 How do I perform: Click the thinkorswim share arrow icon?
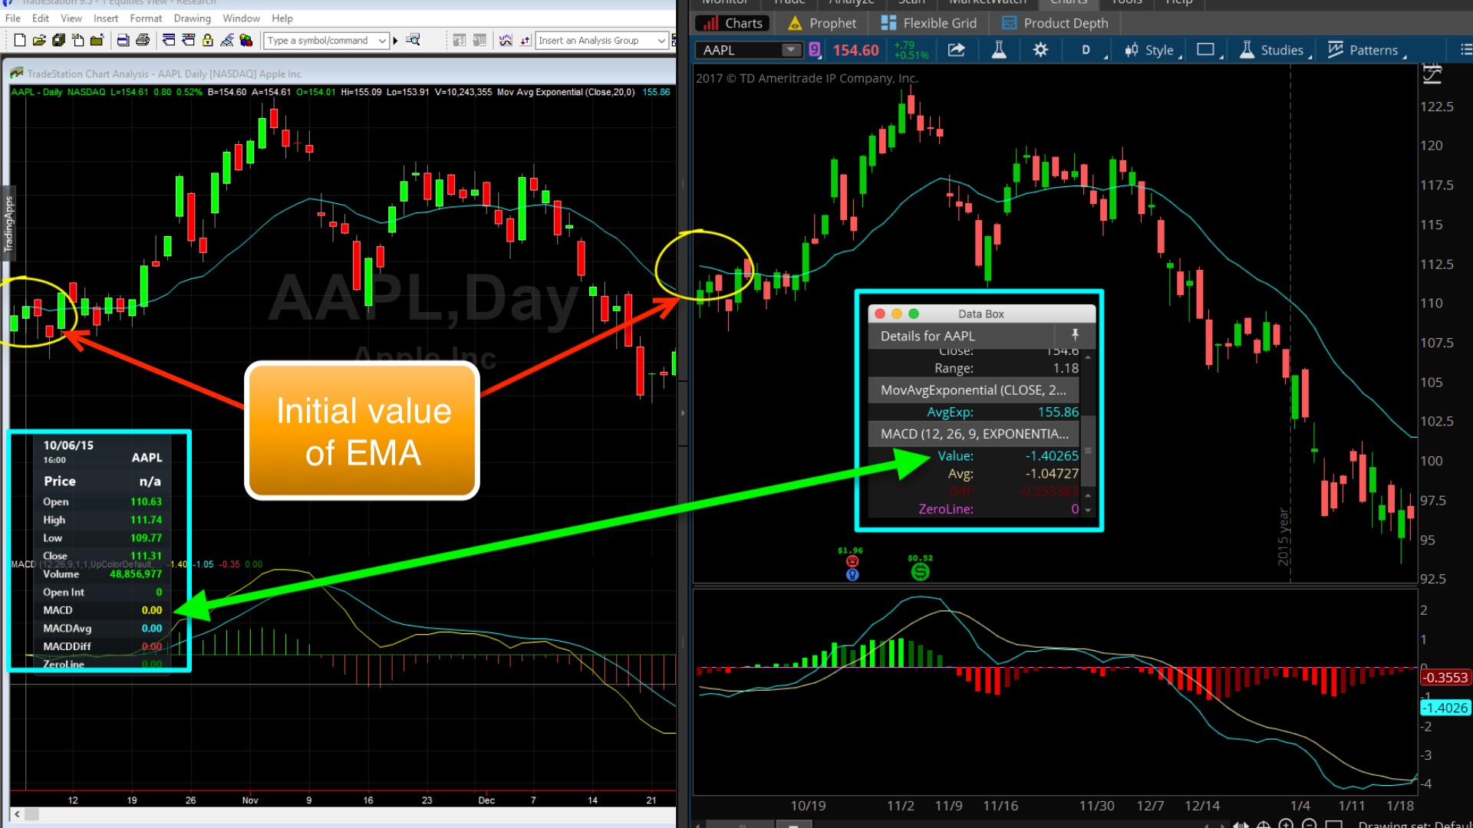(x=956, y=50)
